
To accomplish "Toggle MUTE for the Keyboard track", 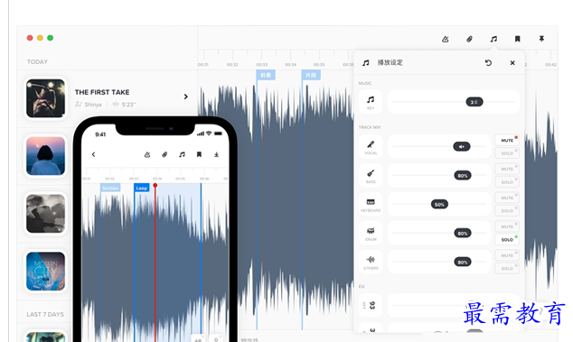I will pyautogui.click(x=507, y=198).
